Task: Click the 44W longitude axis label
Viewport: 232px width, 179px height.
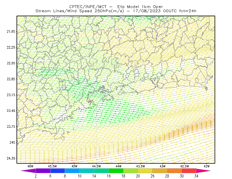Action: click(119, 166)
